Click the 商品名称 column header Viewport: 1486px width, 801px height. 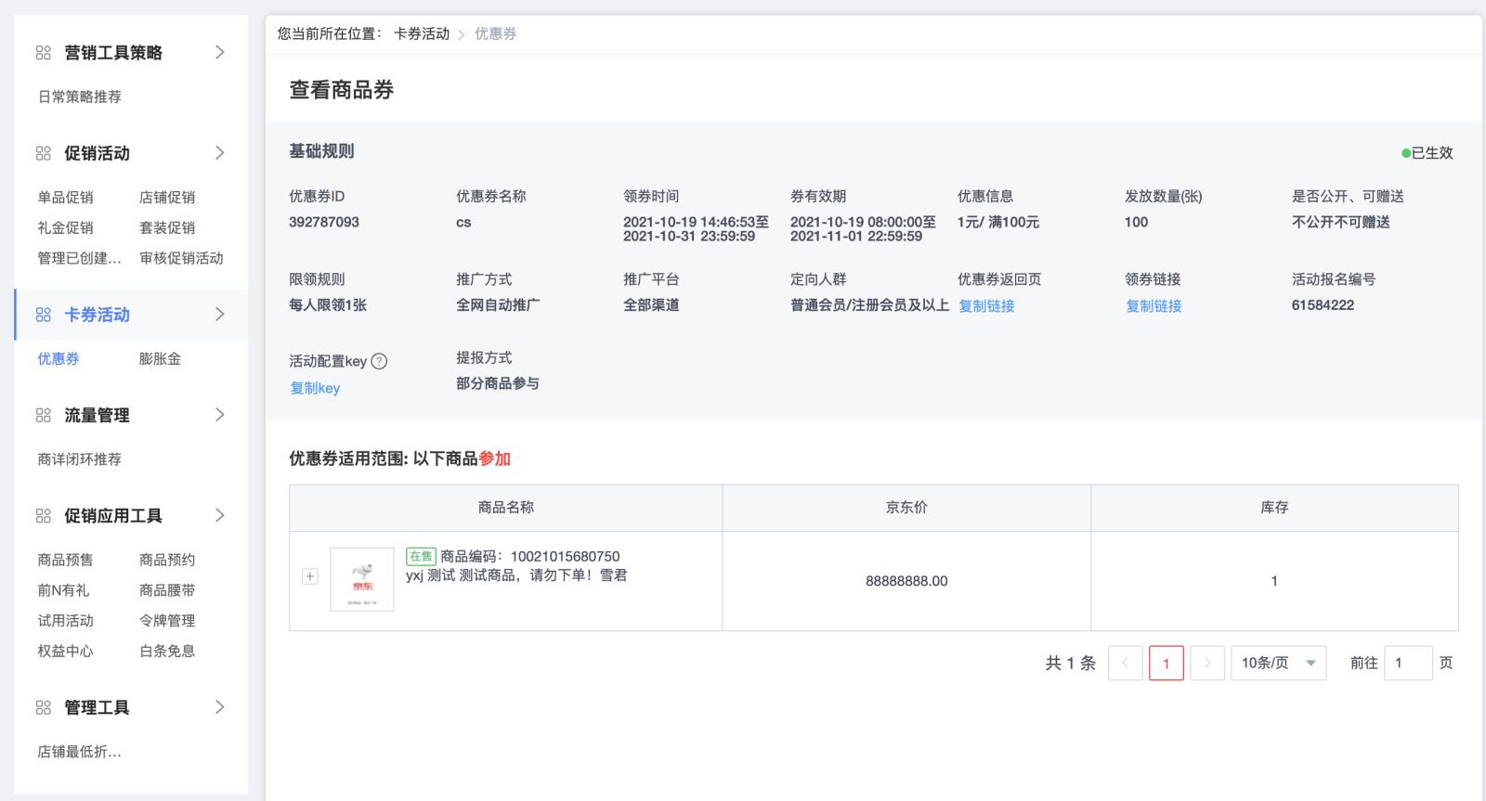click(x=506, y=507)
